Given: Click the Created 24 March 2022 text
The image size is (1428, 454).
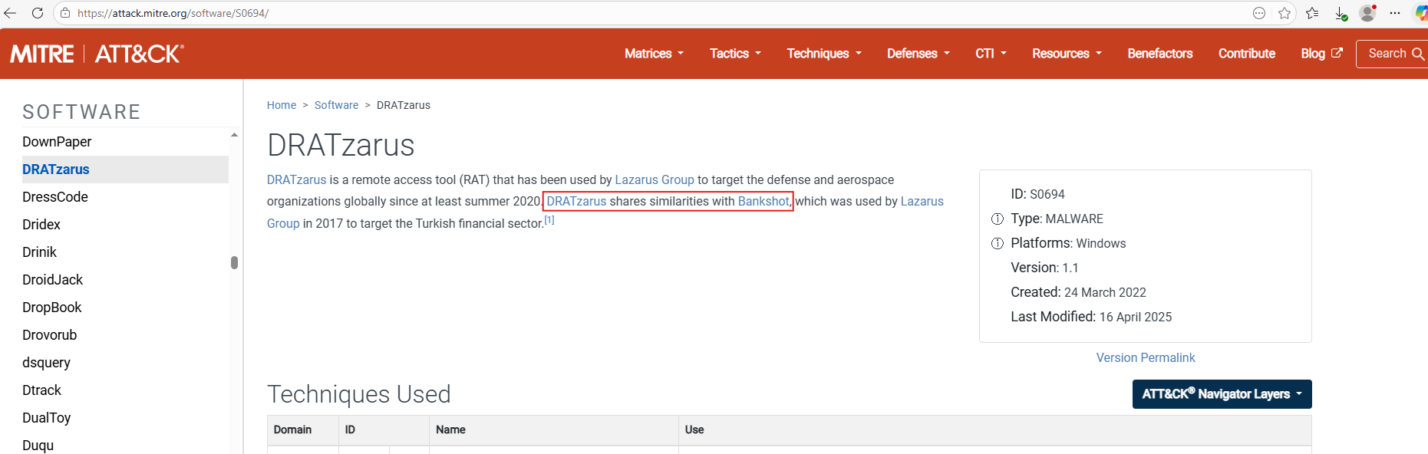Looking at the screenshot, I should point(1078,292).
